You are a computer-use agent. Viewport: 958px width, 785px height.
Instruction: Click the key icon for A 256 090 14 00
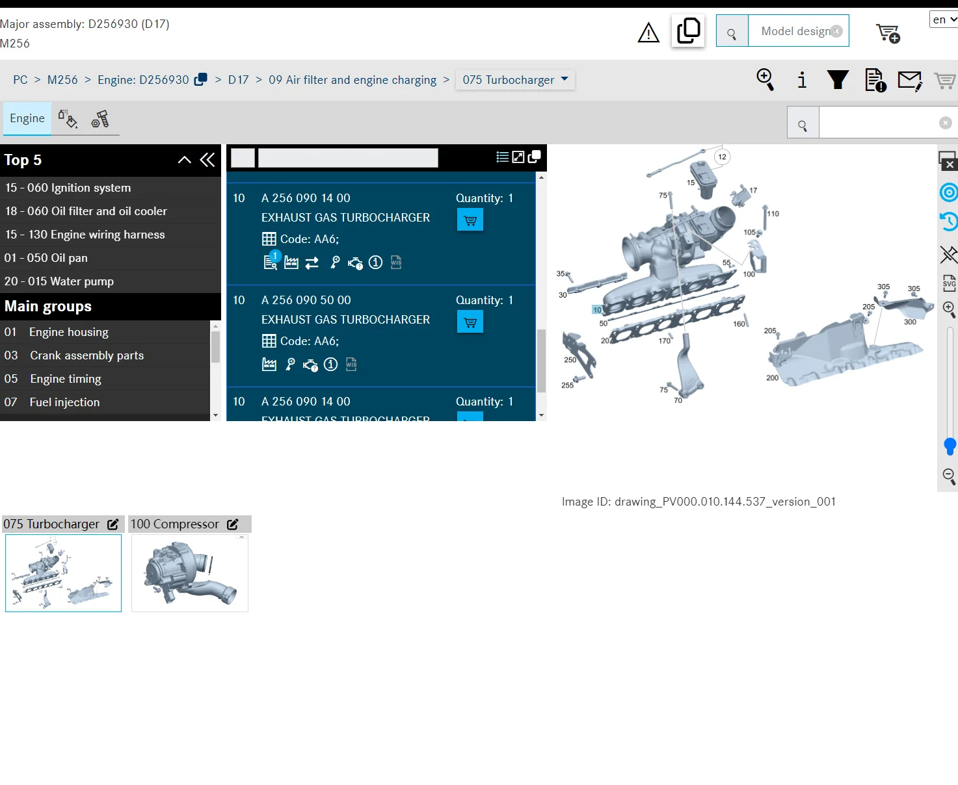pyautogui.click(x=335, y=263)
